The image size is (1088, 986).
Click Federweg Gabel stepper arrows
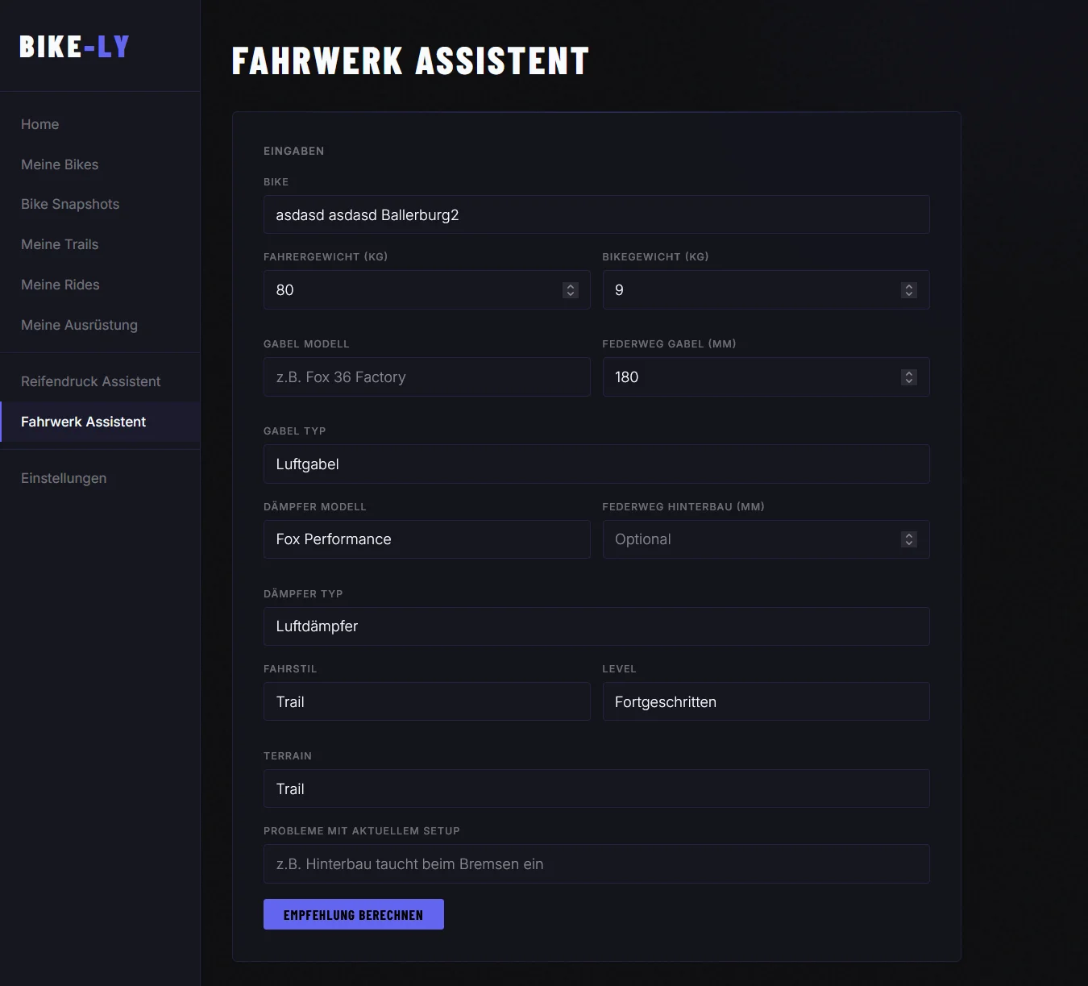coord(909,377)
